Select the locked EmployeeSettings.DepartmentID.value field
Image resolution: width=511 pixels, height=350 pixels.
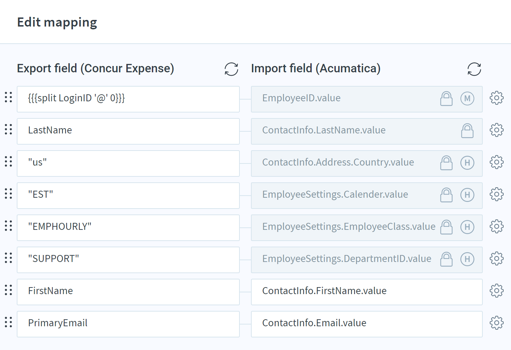(x=367, y=260)
